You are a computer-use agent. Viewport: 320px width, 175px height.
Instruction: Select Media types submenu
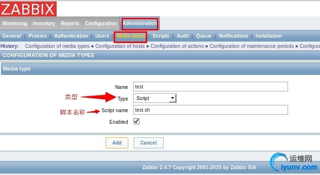coord(131,36)
